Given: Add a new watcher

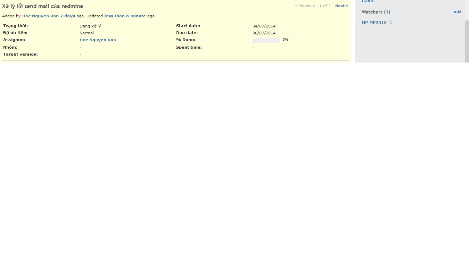Looking at the screenshot, I should tap(457, 12).
